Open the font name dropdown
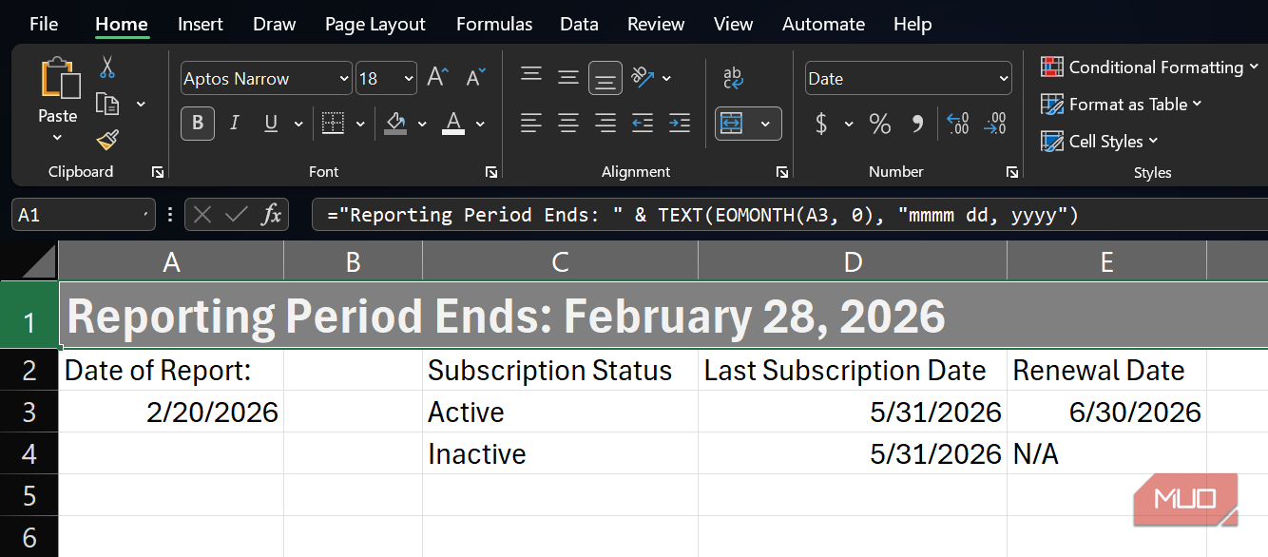The height and width of the screenshot is (557, 1268). tap(344, 79)
